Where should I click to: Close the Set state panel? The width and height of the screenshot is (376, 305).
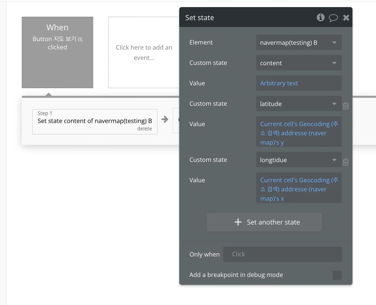346,18
